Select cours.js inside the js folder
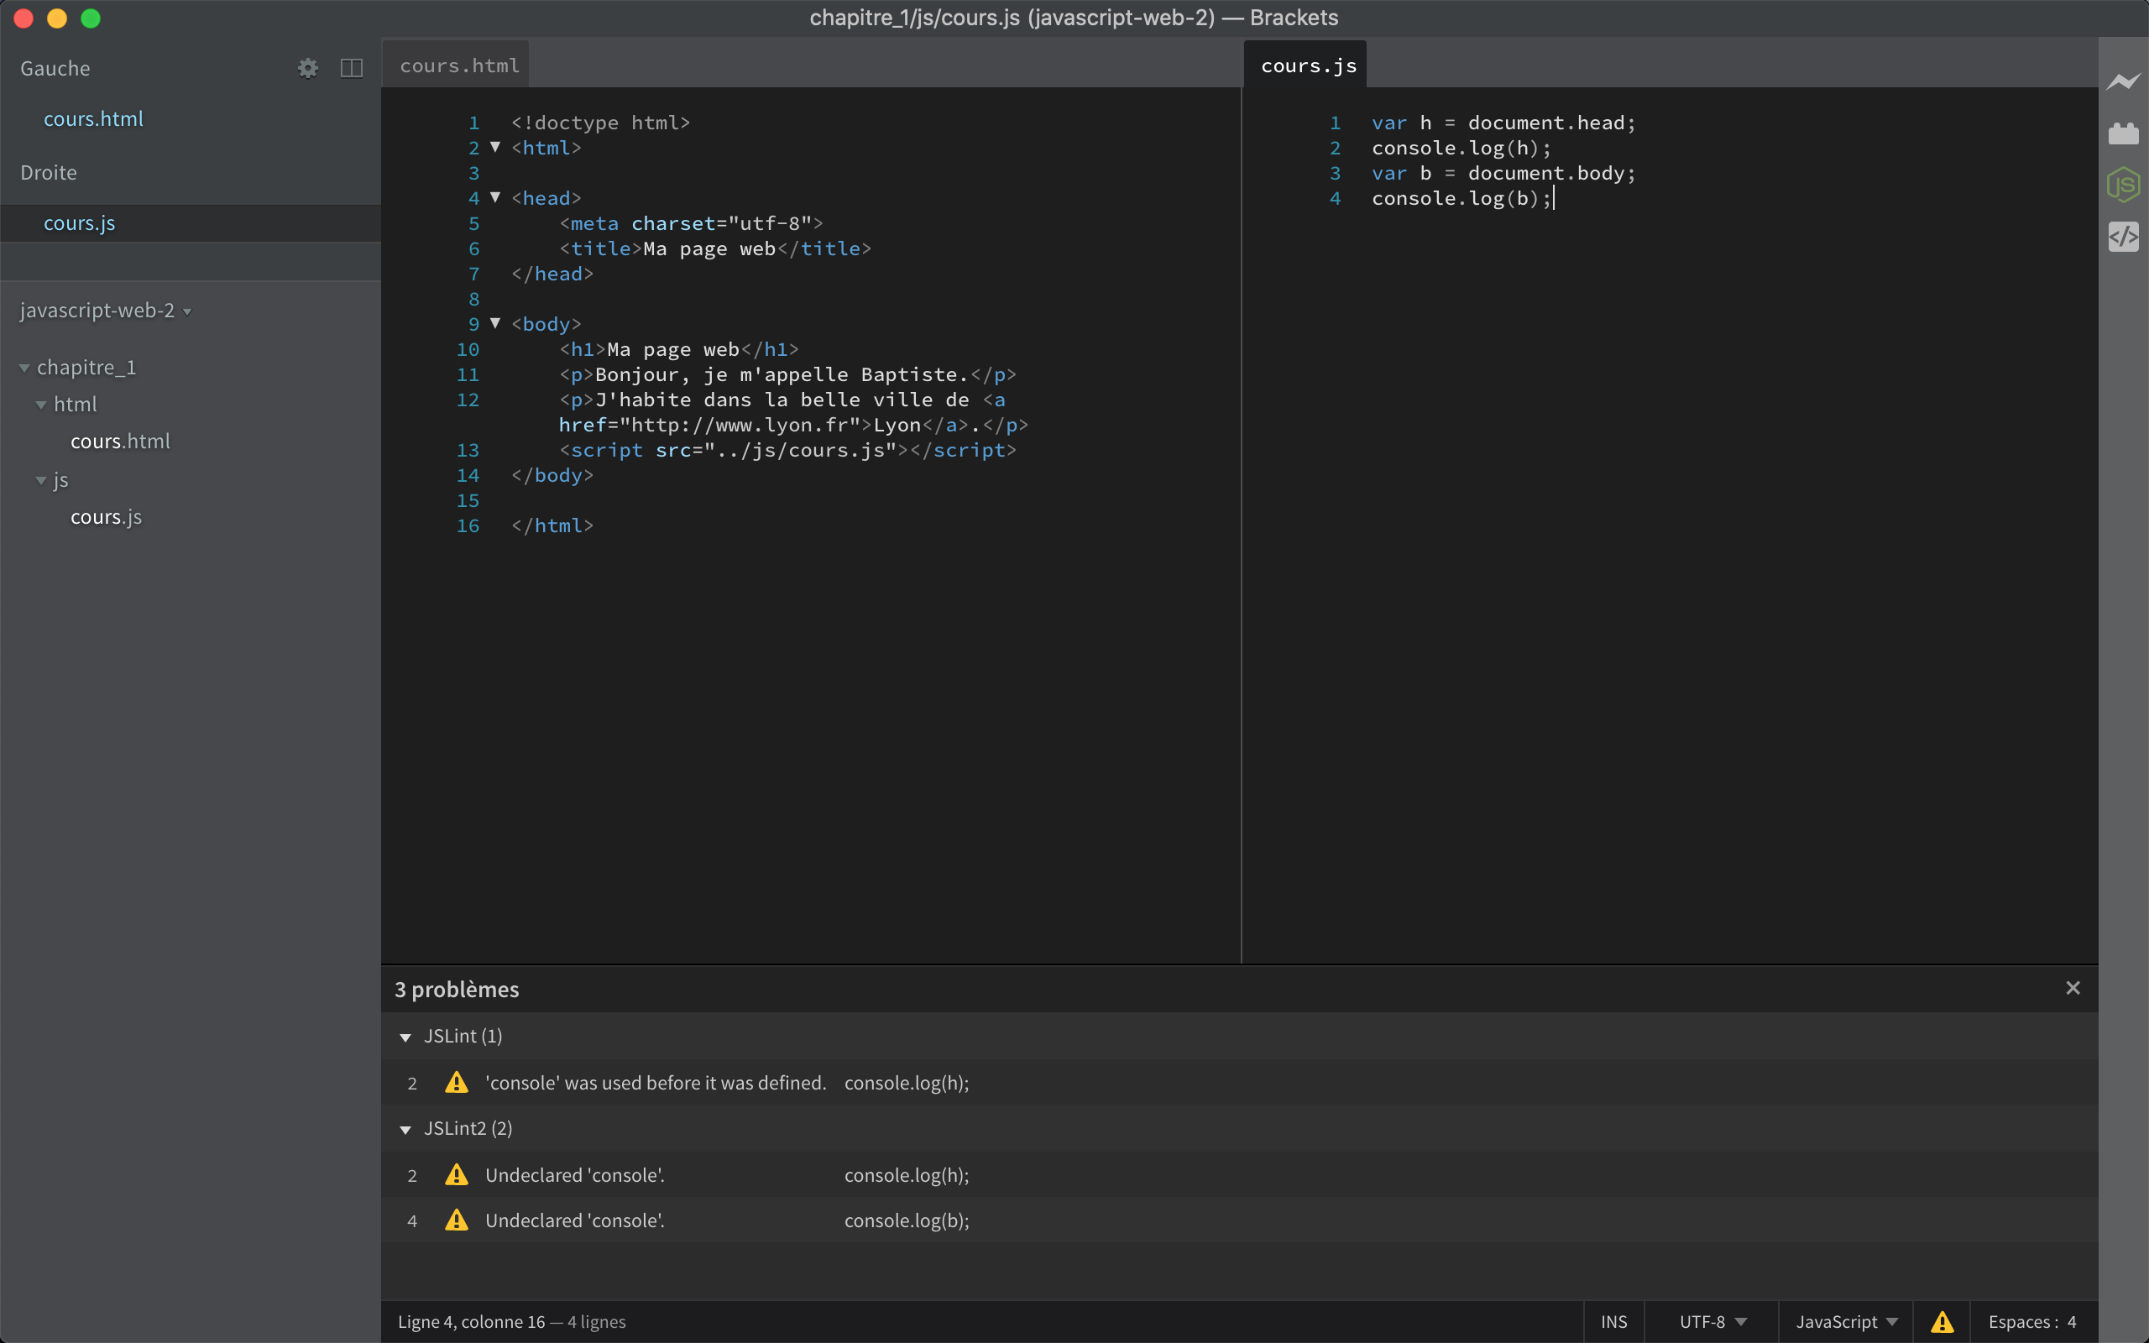This screenshot has height=1343, width=2149. pos(106,516)
